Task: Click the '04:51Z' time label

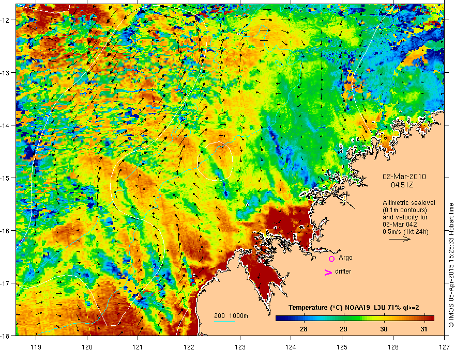Action: (402, 185)
